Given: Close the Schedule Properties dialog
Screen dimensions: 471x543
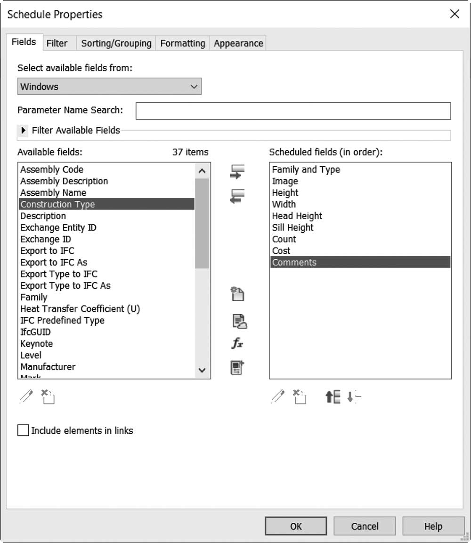Looking at the screenshot, I should point(455,14).
